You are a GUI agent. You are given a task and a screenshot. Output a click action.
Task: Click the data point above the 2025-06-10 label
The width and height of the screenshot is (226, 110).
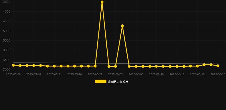pos(156,66)
